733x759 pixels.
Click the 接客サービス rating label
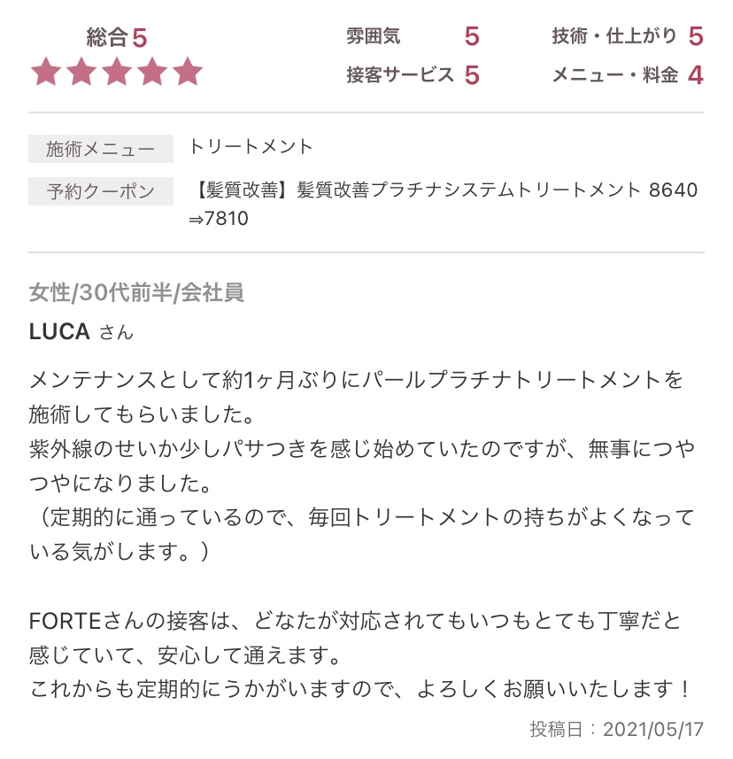[x=400, y=75]
